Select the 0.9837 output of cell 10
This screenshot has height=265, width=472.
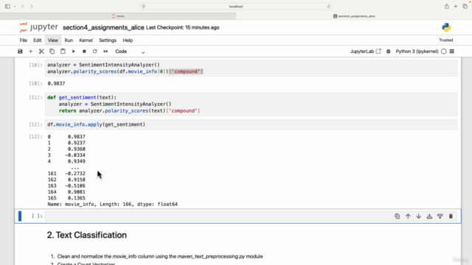(x=56, y=83)
